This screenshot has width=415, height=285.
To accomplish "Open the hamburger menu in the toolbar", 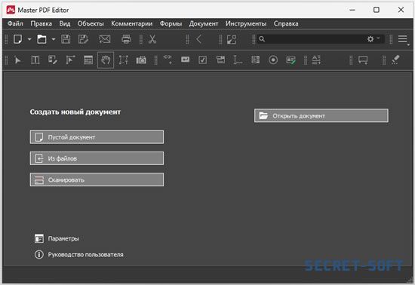I will click(x=403, y=39).
